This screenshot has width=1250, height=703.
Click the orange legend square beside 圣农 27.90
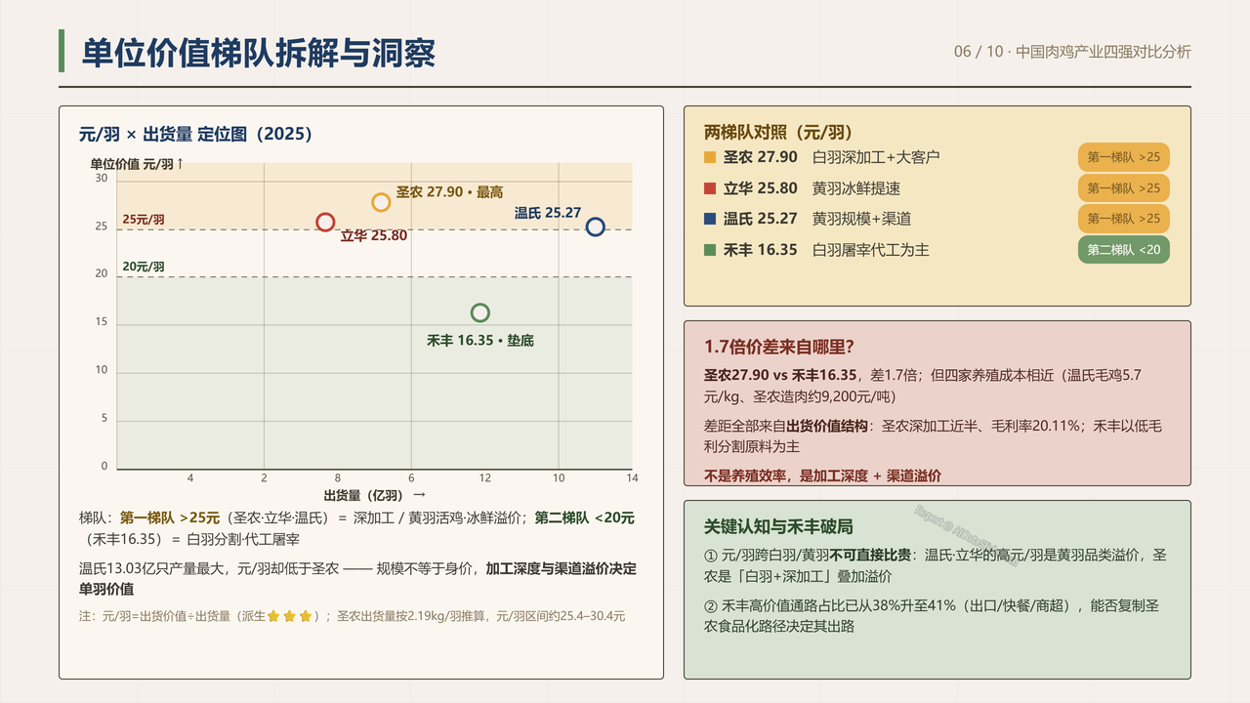coord(710,157)
